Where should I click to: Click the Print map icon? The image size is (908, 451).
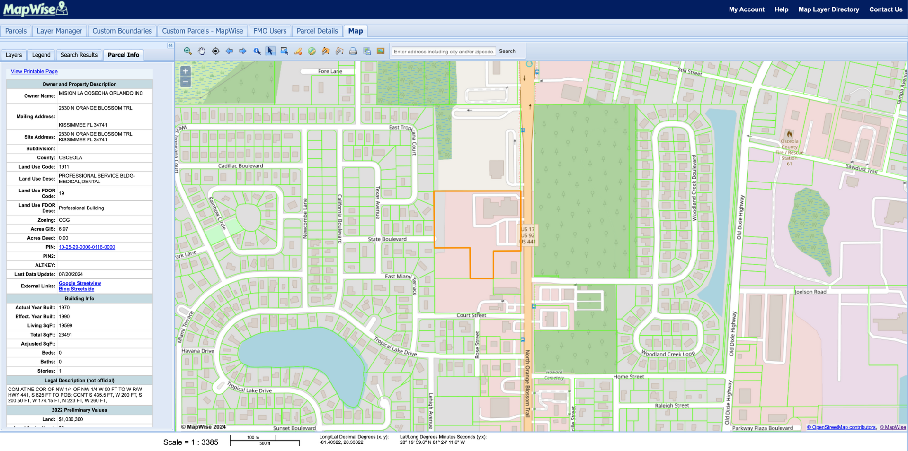[x=353, y=51]
